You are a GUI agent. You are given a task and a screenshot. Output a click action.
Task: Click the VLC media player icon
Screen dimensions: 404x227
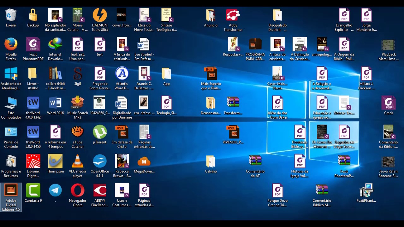[77, 161]
